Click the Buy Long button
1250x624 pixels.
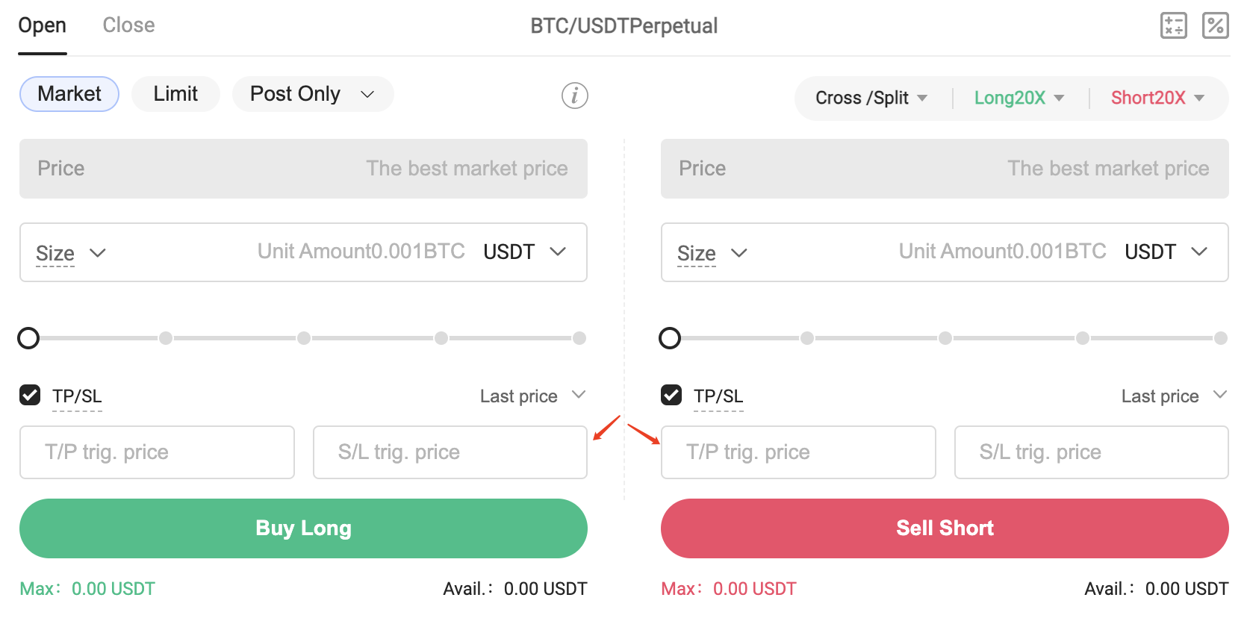click(x=303, y=528)
